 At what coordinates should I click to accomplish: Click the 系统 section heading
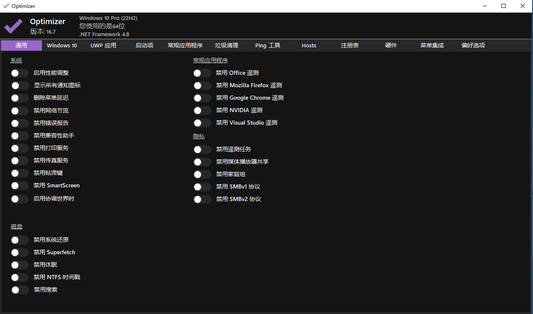point(16,61)
